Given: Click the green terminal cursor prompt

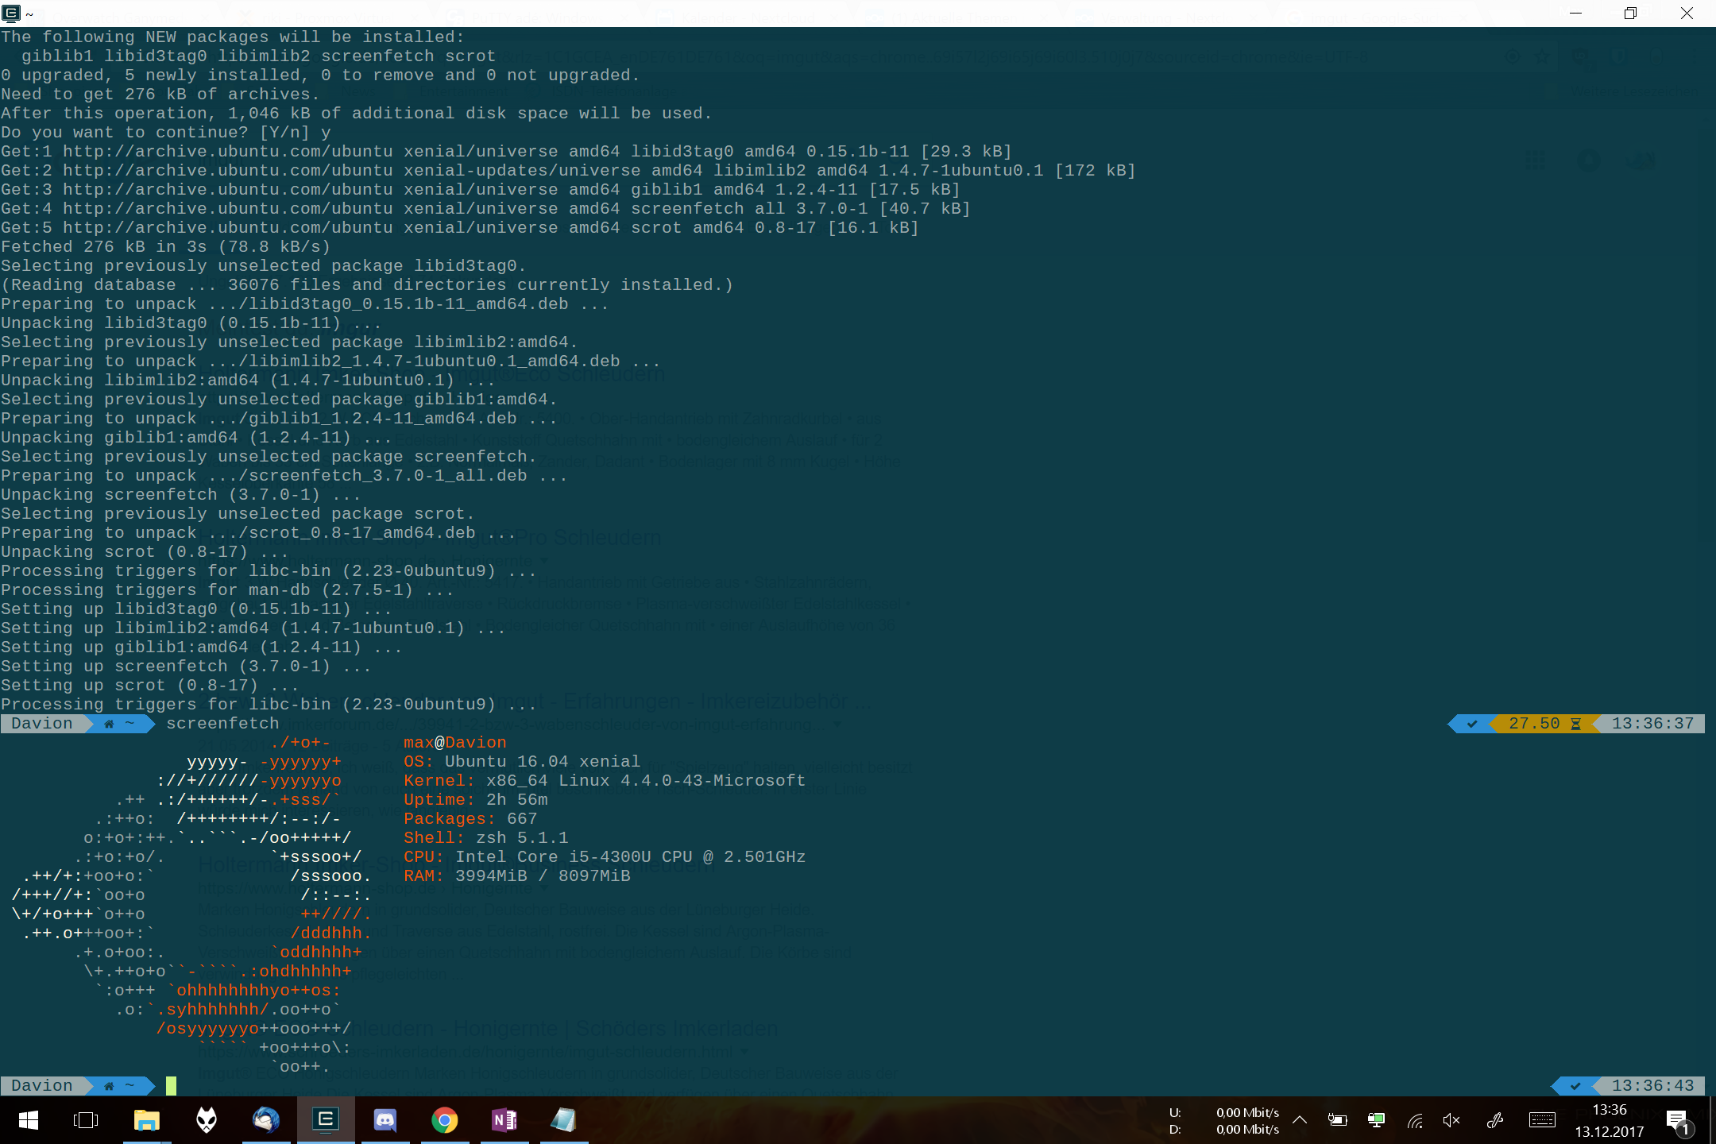Looking at the screenshot, I should (x=171, y=1085).
